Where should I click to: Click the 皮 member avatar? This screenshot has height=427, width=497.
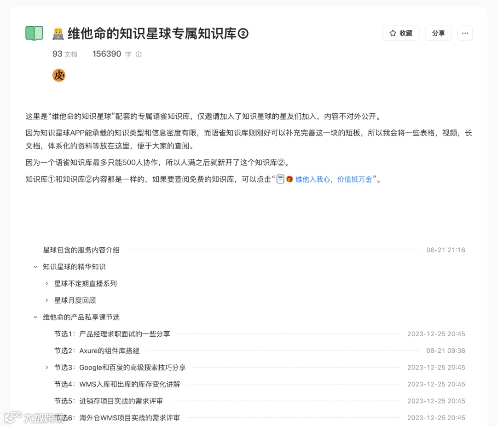click(x=59, y=75)
